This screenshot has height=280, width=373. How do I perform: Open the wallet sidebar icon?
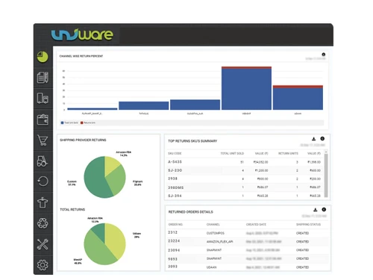43,119
